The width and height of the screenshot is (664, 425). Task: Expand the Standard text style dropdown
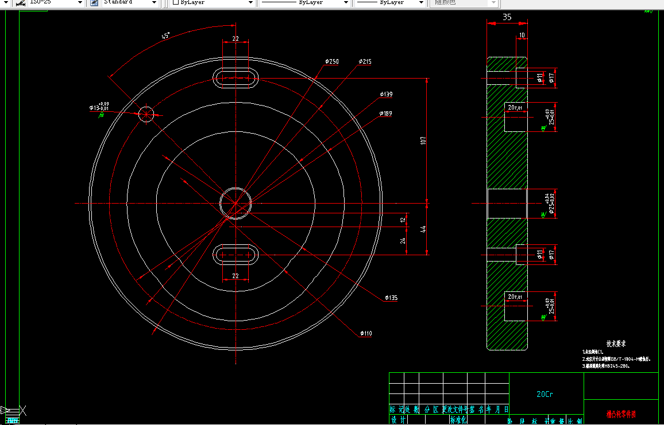pyautogui.click(x=154, y=2)
